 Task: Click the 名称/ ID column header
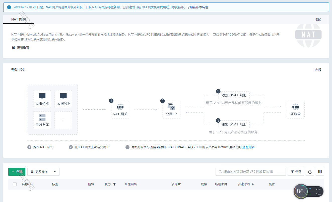pyautogui.click(x=27, y=184)
